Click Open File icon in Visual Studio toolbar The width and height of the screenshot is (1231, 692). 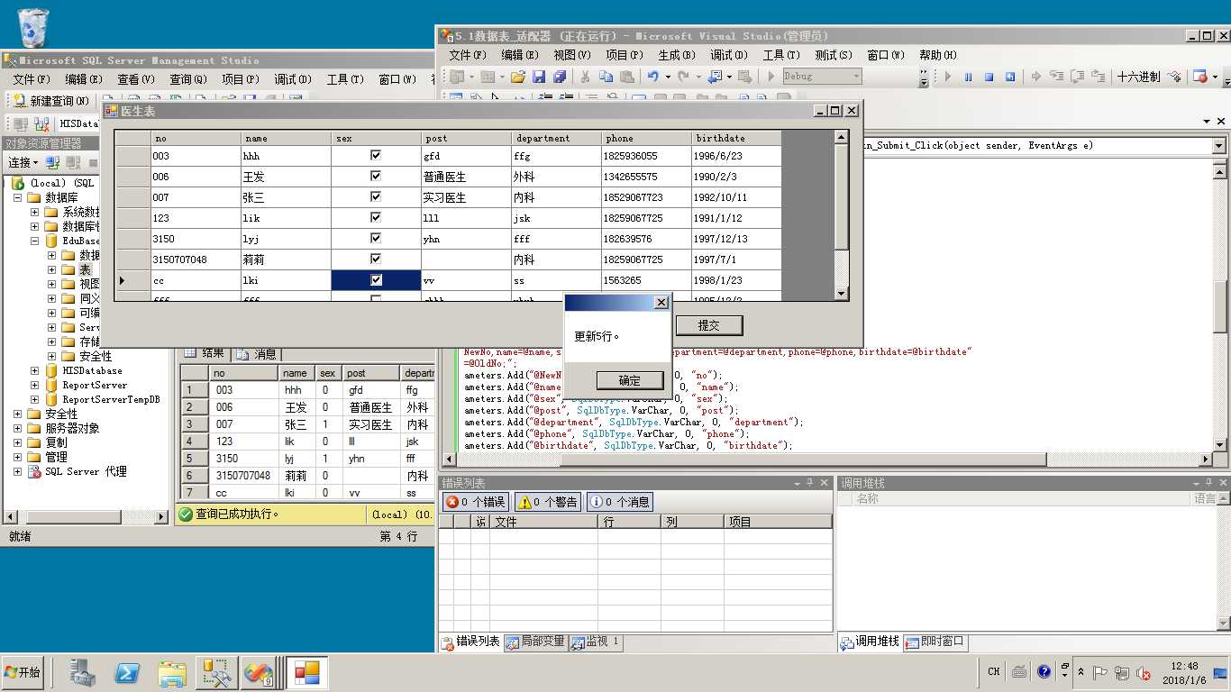(x=517, y=77)
